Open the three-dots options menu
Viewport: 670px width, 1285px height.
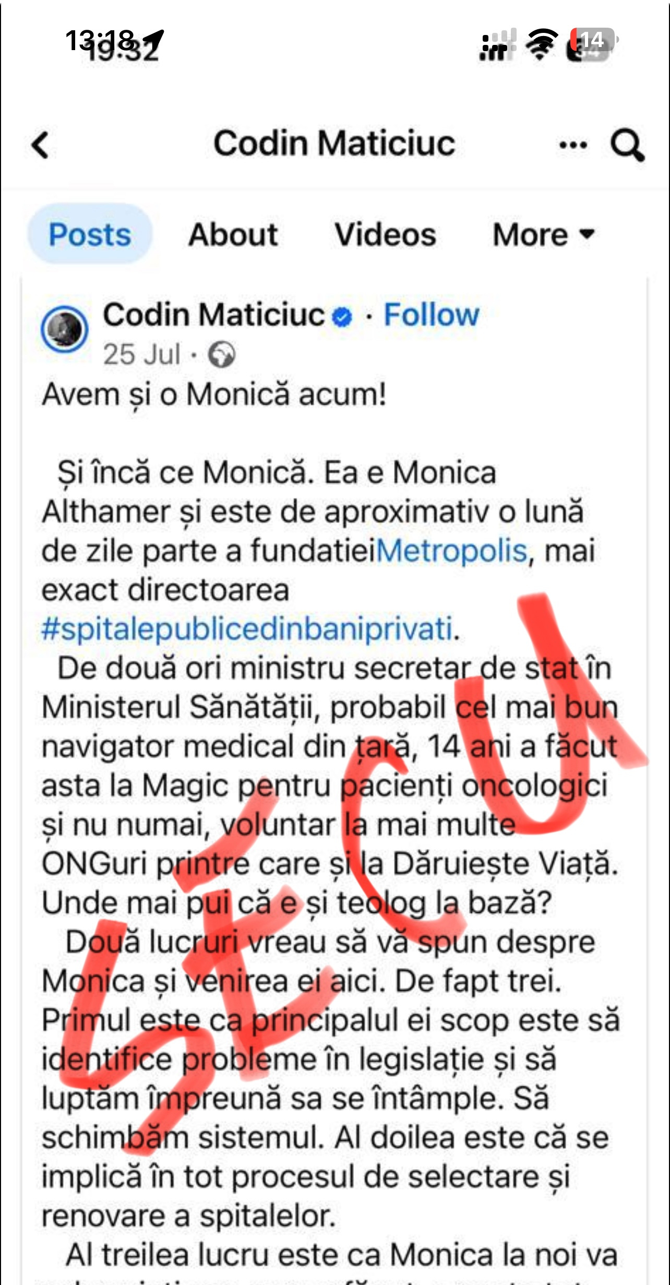(x=573, y=145)
